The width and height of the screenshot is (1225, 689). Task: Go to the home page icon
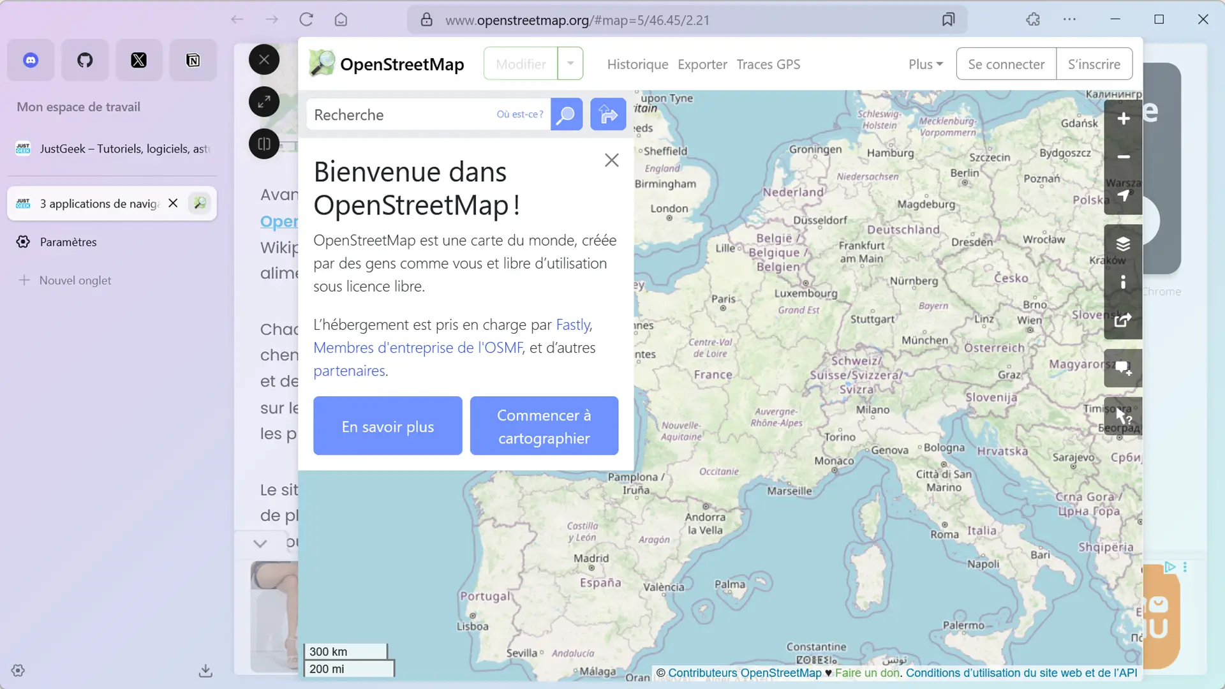click(341, 20)
